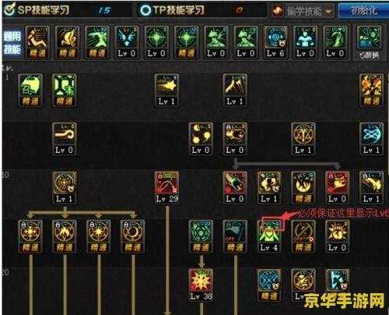Click the golden scales skill icon

pos(303,139)
